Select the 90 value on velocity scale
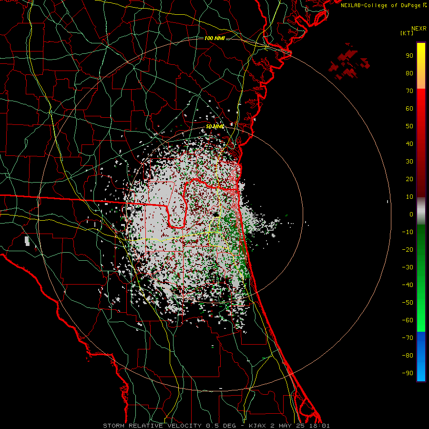The width and height of the screenshot is (429, 429). pyautogui.click(x=409, y=56)
